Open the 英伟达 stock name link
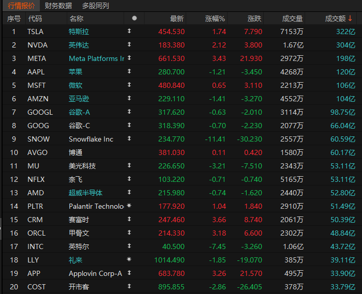 click(x=79, y=45)
